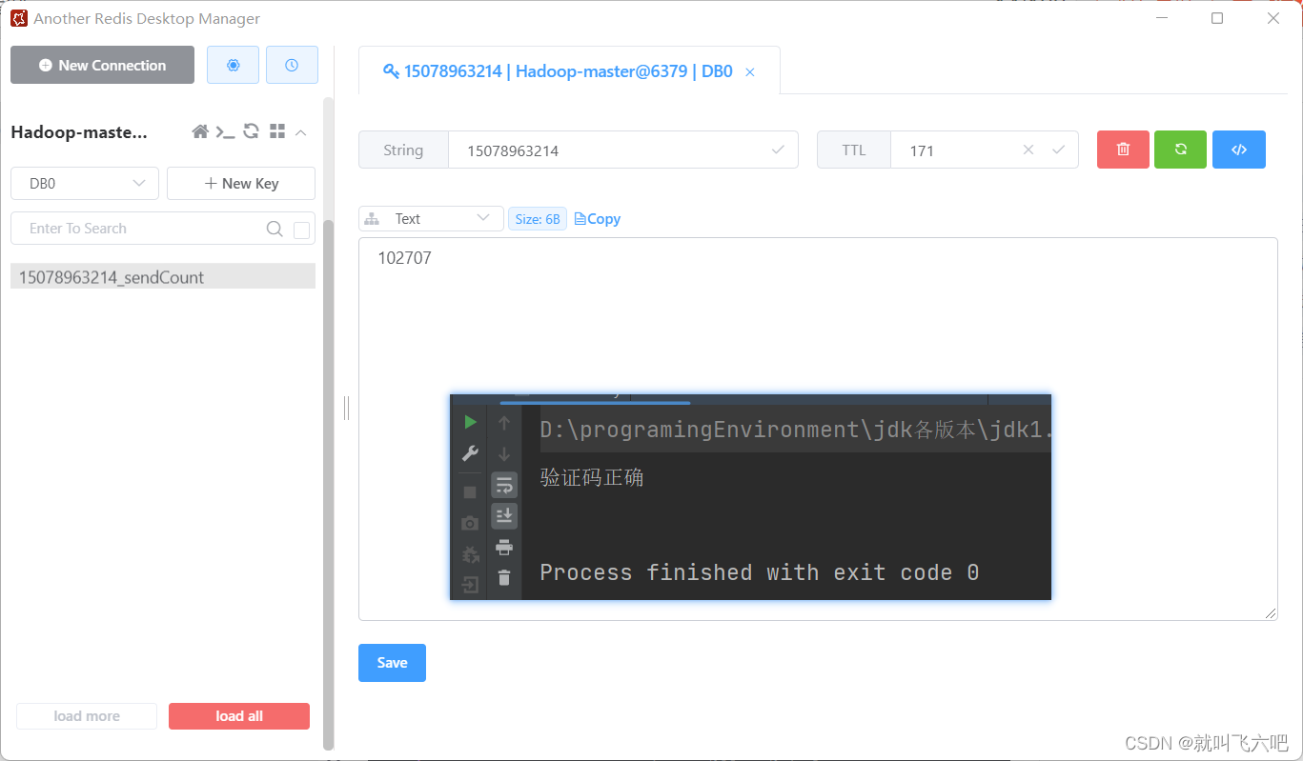Click the 验证码正确 console output line
1303x761 pixels.
[592, 477]
